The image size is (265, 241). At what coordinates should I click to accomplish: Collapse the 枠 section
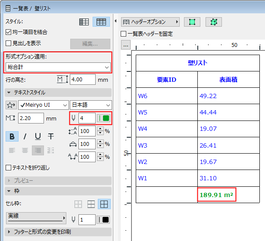[58, 191]
